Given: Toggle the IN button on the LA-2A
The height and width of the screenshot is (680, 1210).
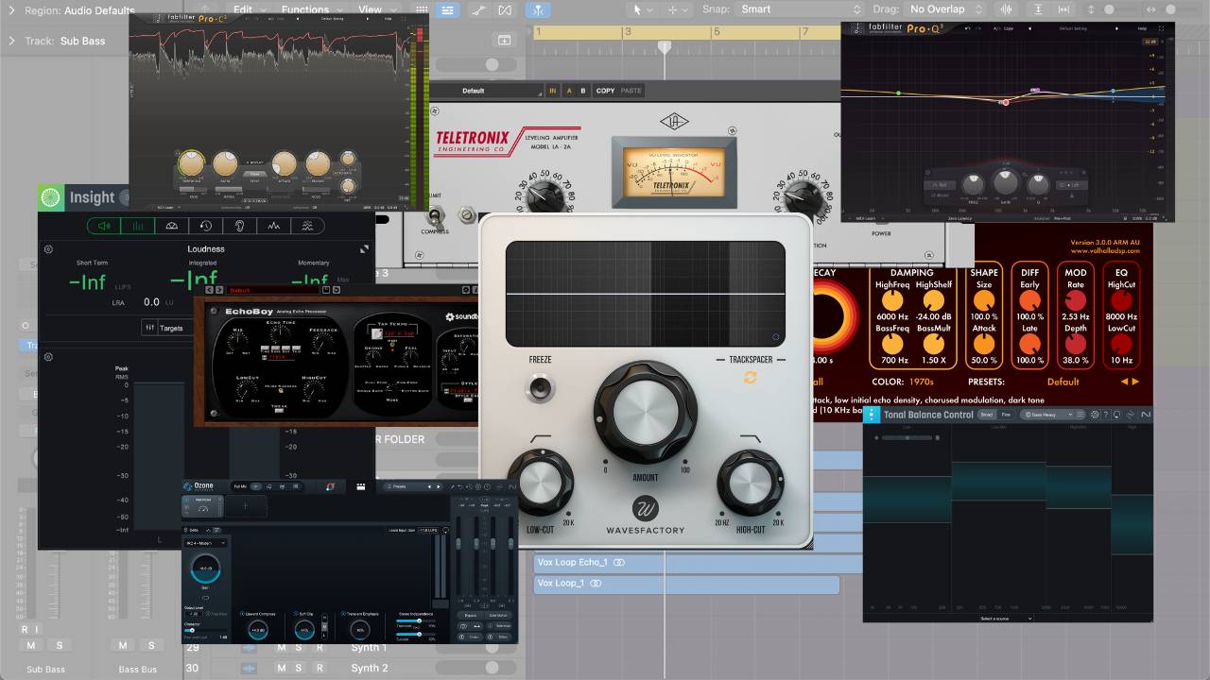Looking at the screenshot, I should [552, 90].
